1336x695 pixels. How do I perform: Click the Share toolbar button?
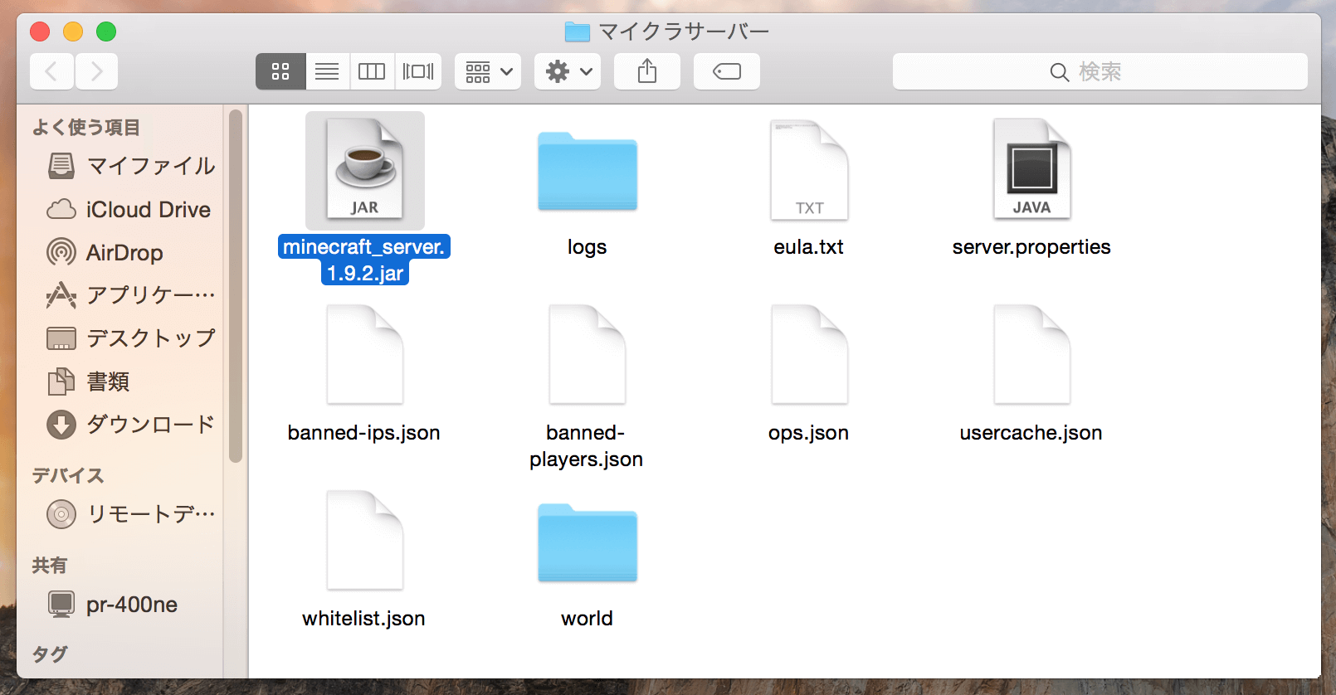pyautogui.click(x=647, y=71)
